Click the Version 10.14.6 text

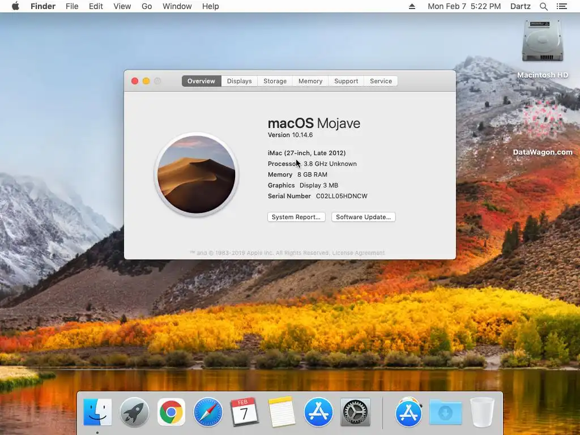click(x=291, y=135)
